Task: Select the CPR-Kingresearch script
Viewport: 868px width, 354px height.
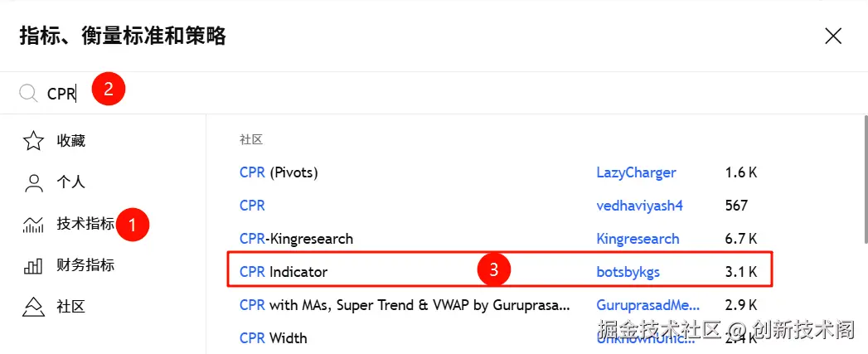Action: (296, 239)
